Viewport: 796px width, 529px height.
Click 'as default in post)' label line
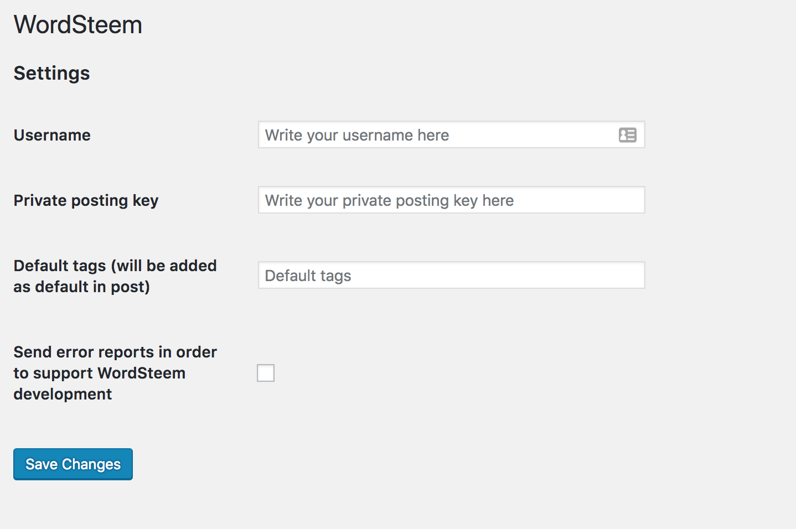coord(81,287)
